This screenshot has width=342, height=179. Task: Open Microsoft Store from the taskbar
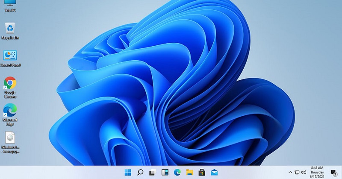pyautogui.click(x=202, y=172)
